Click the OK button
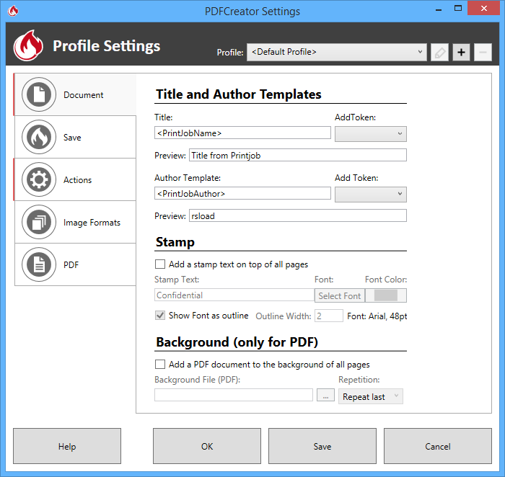Viewport: 505px width, 477px height. pyautogui.click(x=207, y=446)
